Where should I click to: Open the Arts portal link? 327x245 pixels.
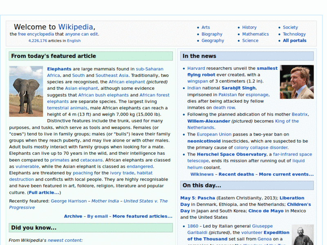(x=206, y=27)
